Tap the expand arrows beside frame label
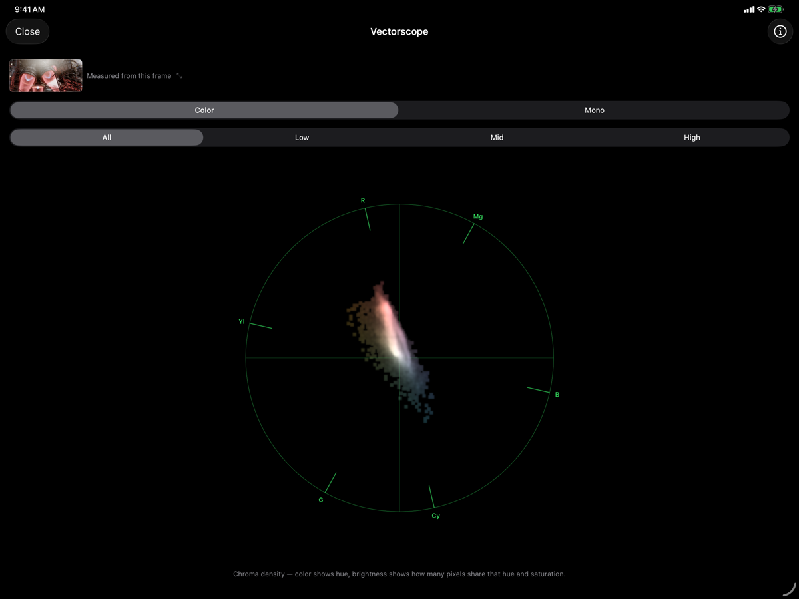The width and height of the screenshot is (799, 599). (179, 76)
